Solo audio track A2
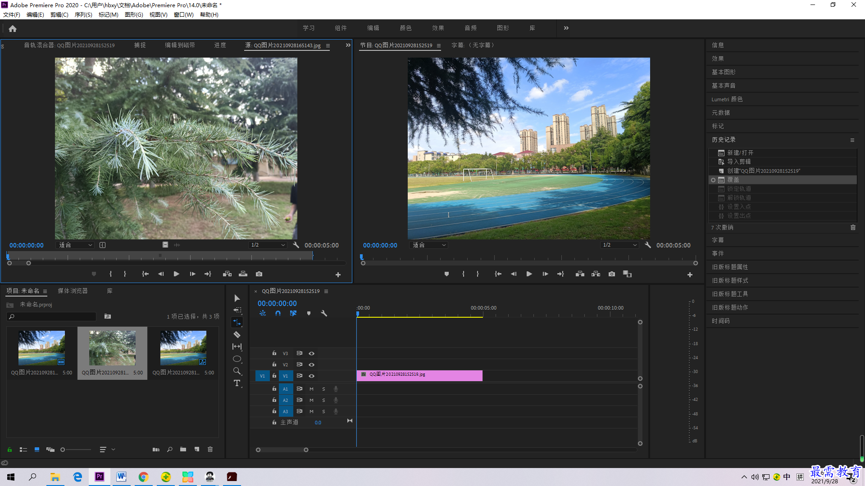Viewport: 865px width, 486px height. (x=323, y=400)
